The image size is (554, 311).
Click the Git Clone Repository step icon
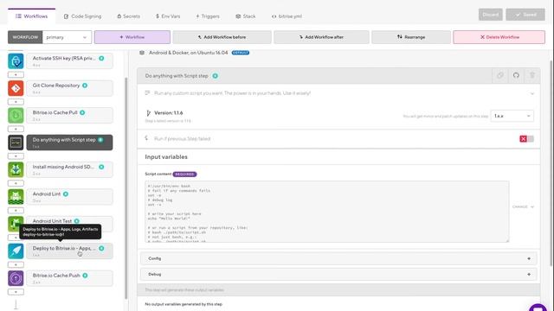[16, 88]
